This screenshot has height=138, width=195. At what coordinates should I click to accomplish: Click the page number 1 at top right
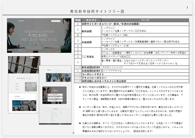[187, 7]
